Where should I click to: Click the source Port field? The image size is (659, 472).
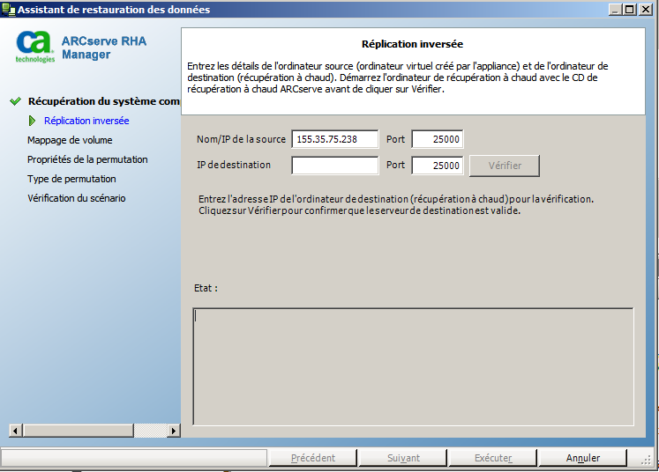pos(438,139)
